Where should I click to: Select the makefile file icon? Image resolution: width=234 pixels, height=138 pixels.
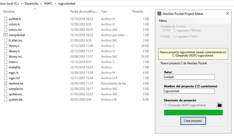click(x=6, y=67)
